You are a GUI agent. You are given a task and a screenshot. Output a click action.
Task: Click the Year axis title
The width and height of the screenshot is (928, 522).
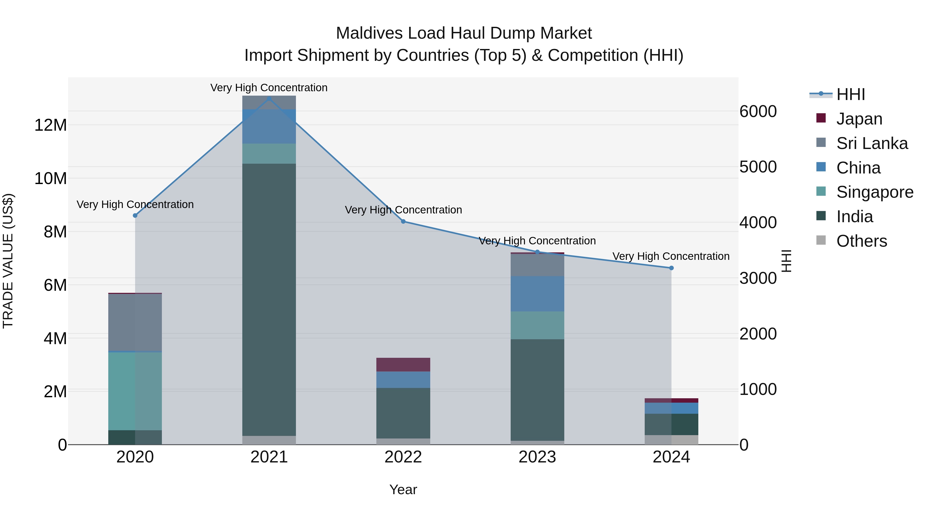coord(403,490)
